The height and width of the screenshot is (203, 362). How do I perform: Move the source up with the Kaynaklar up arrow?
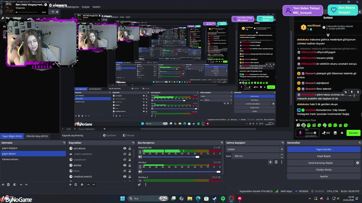pyautogui.click(x=88, y=185)
